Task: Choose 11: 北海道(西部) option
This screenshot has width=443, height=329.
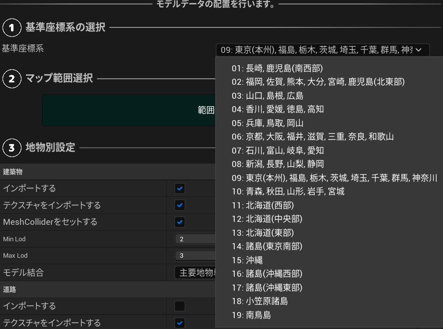Action: coord(263,205)
